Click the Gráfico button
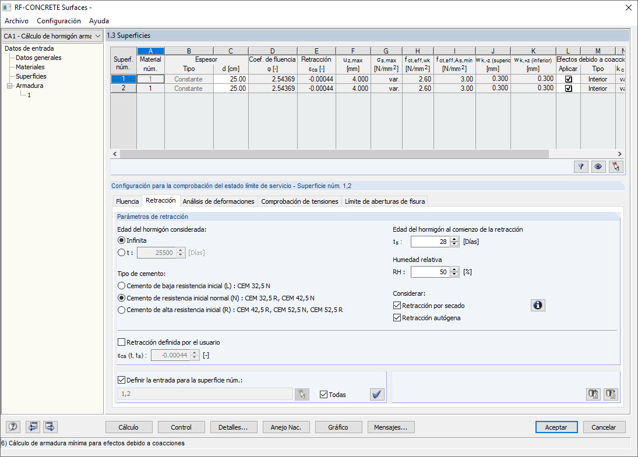 point(338,427)
